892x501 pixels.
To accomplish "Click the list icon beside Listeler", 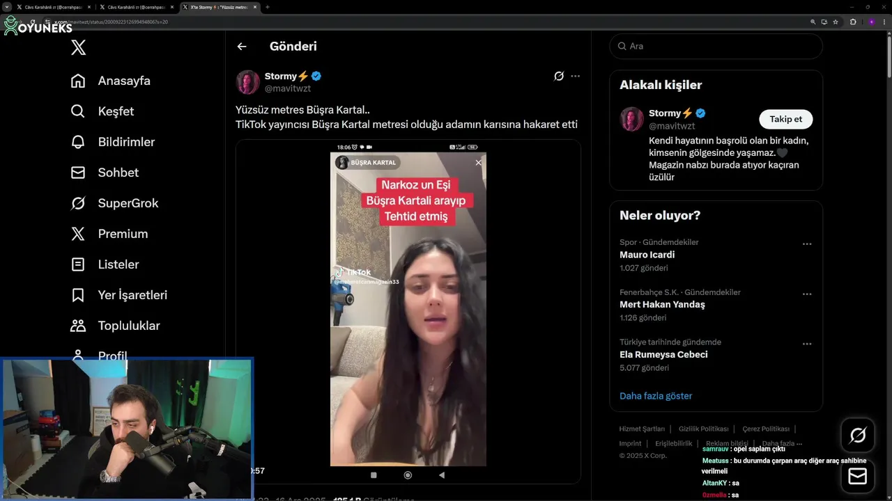I will [x=78, y=264].
